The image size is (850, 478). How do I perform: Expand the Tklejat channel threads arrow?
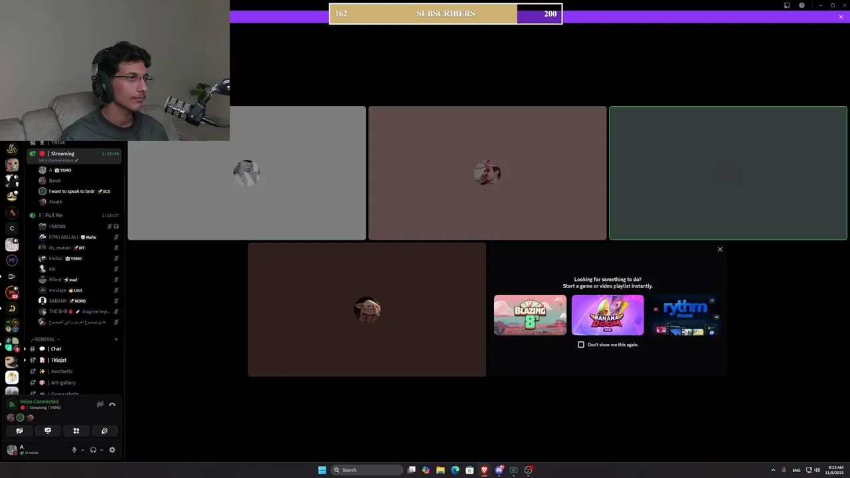25,360
